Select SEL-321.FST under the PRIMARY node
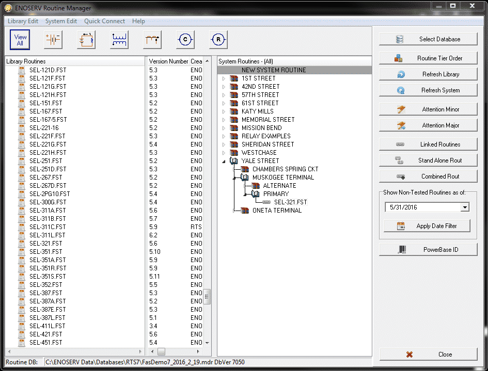Screen dimensions: 488x371 (x=290, y=202)
